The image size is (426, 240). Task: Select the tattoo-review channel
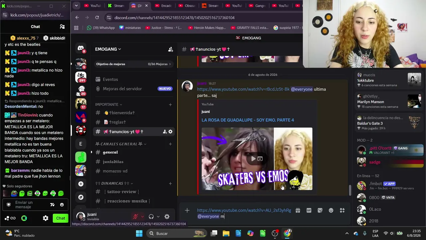133,192
